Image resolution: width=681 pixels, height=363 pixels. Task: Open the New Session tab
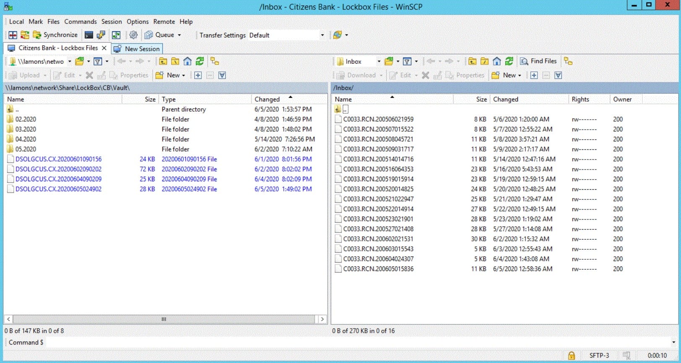click(x=137, y=49)
